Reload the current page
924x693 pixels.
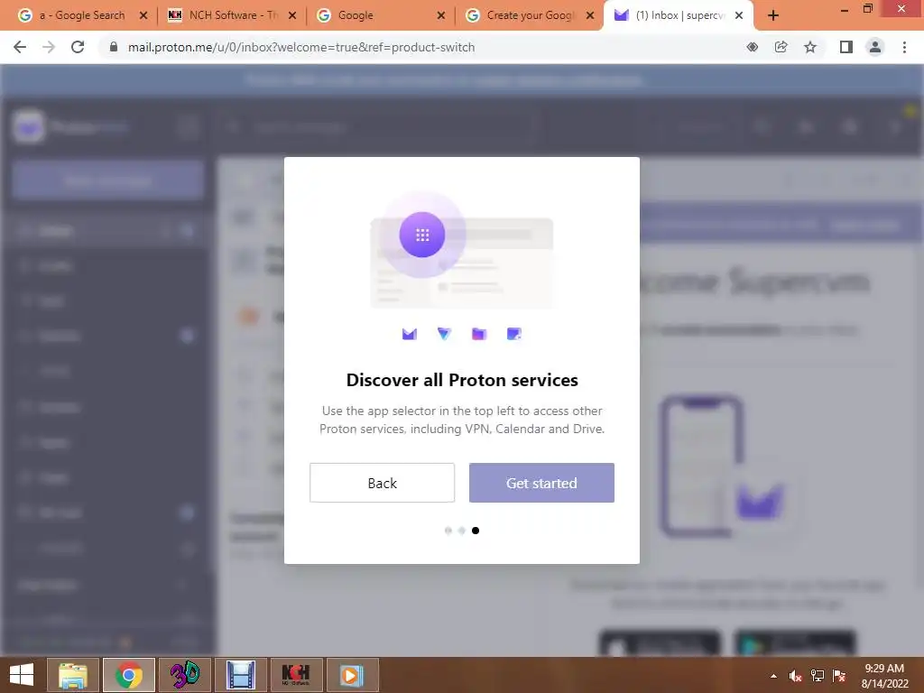coord(78,47)
